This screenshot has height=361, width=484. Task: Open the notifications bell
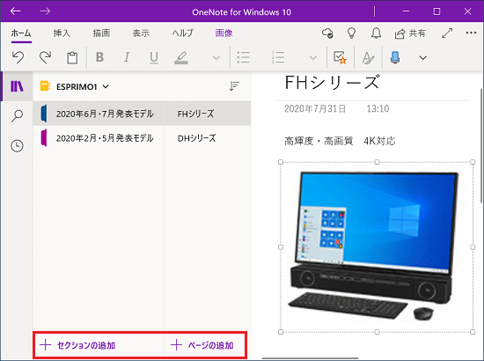point(376,33)
